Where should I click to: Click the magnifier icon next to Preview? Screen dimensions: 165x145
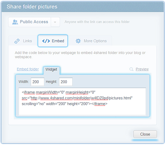[131, 69]
